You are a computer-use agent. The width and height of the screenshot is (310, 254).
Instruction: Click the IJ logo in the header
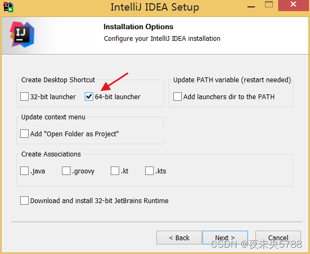pyautogui.click(x=22, y=34)
